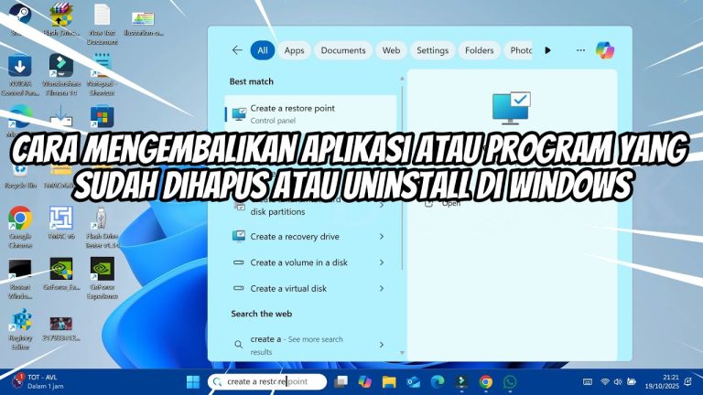Screen dimensions: 703x395
Task: Open the notification bell icon
Action: 688,382
